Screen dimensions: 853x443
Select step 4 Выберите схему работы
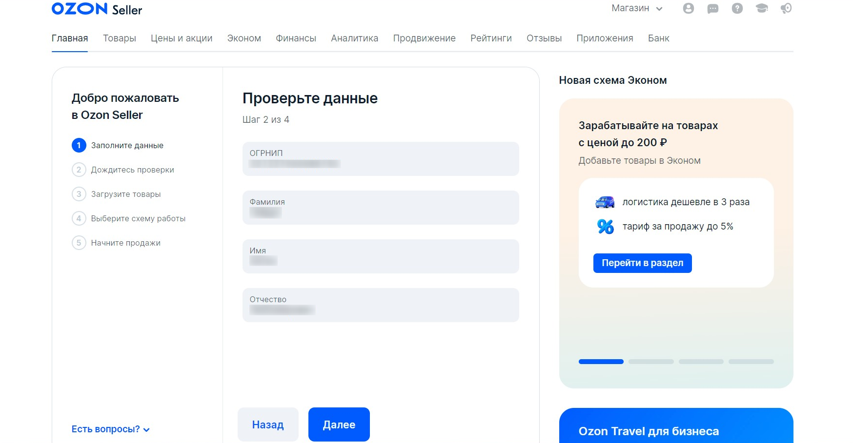(x=138, y=218)
